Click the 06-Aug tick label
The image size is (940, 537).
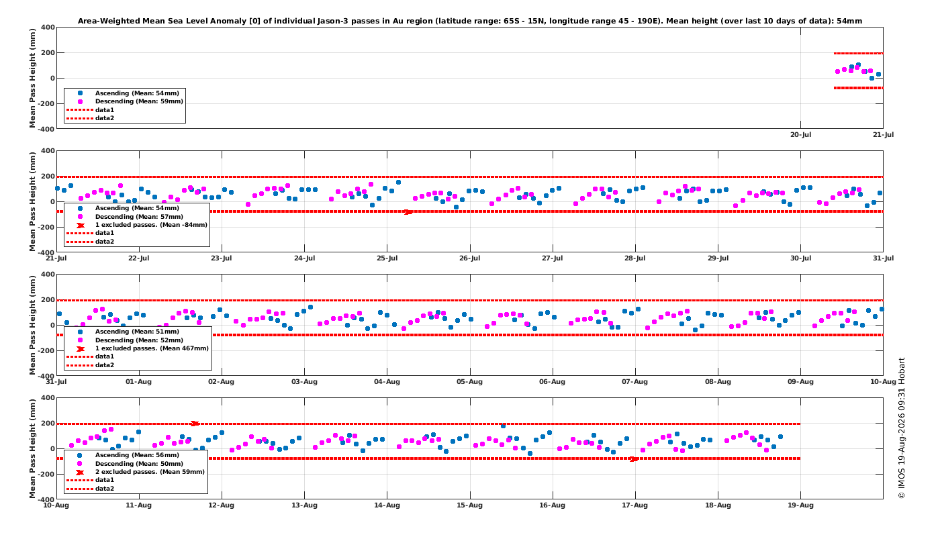point(553,382)
